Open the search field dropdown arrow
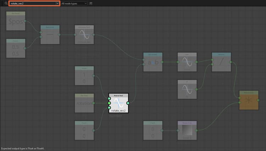 tap(57, 4)
